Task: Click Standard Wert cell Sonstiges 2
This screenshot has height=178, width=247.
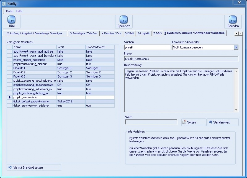Action: 100,72
